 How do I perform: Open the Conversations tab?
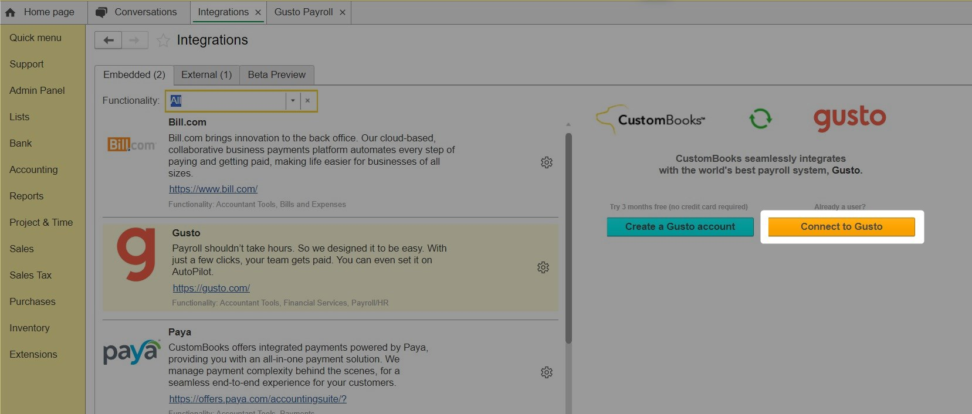click(x=139, y=12)
